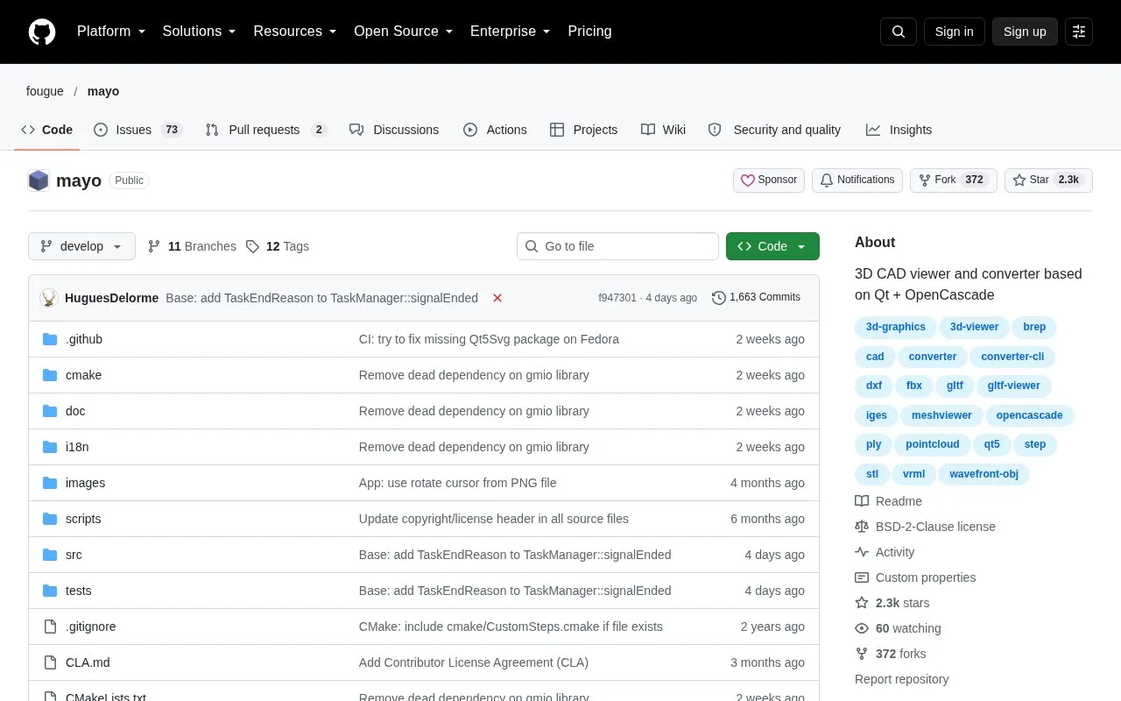1121x701 pixels.
Task: Click the Tags tag icon
Action: (x=252, y=246)
